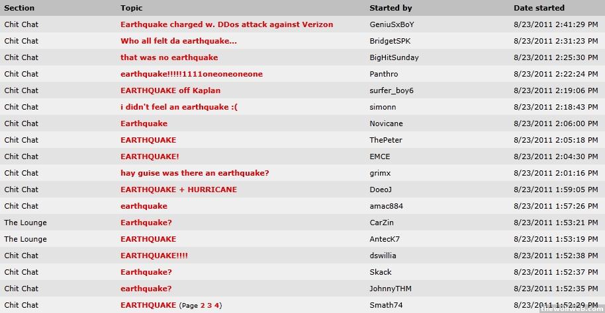This screenshot has height=313, width=605.
Task: Open "Earthquake charged w. DDos attack against Verizon" topic
Action: point(226,24)
